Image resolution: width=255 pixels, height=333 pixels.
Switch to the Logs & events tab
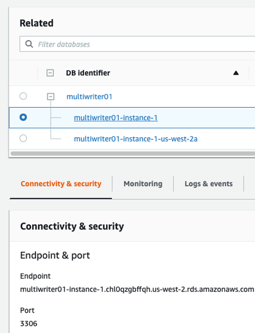[x=209, y=184]
